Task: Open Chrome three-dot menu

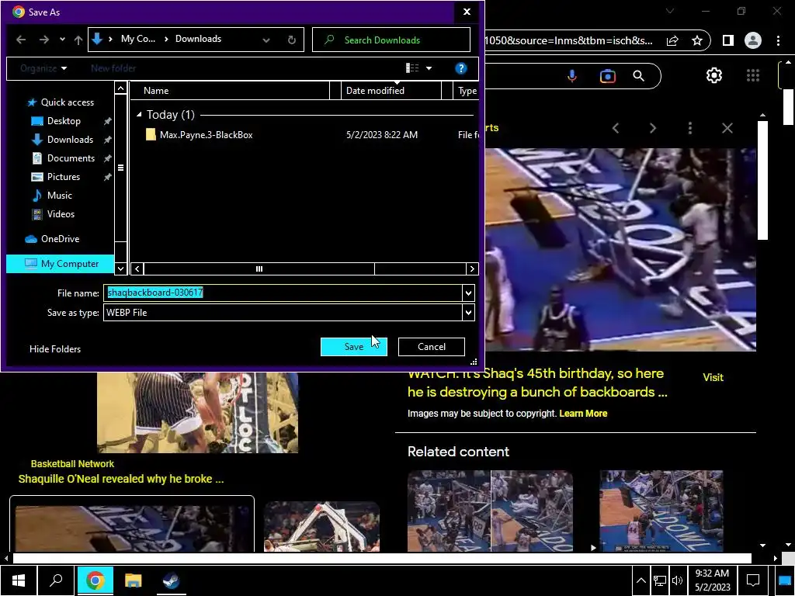Action: click(x=778, y=40)
